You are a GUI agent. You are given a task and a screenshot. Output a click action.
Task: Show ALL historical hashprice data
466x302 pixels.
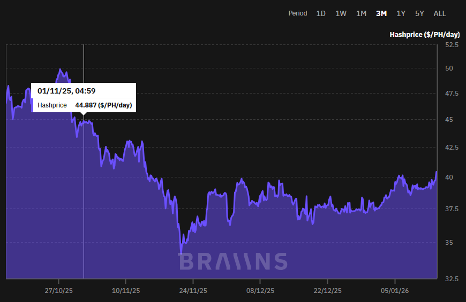coord(439,13)
